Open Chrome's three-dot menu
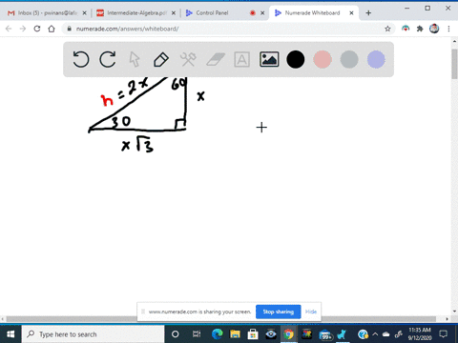 click(448, 29)
